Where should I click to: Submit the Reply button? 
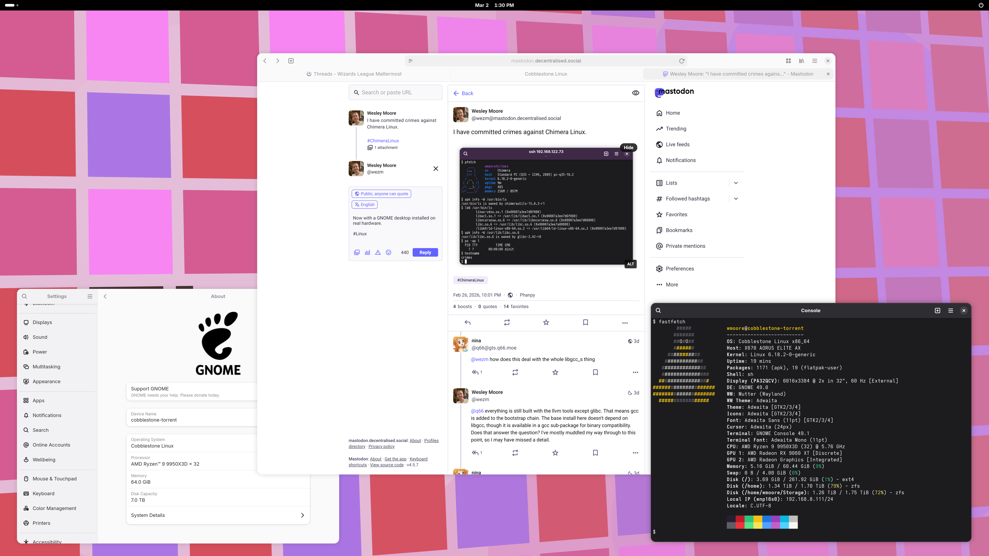coord(425,253)
